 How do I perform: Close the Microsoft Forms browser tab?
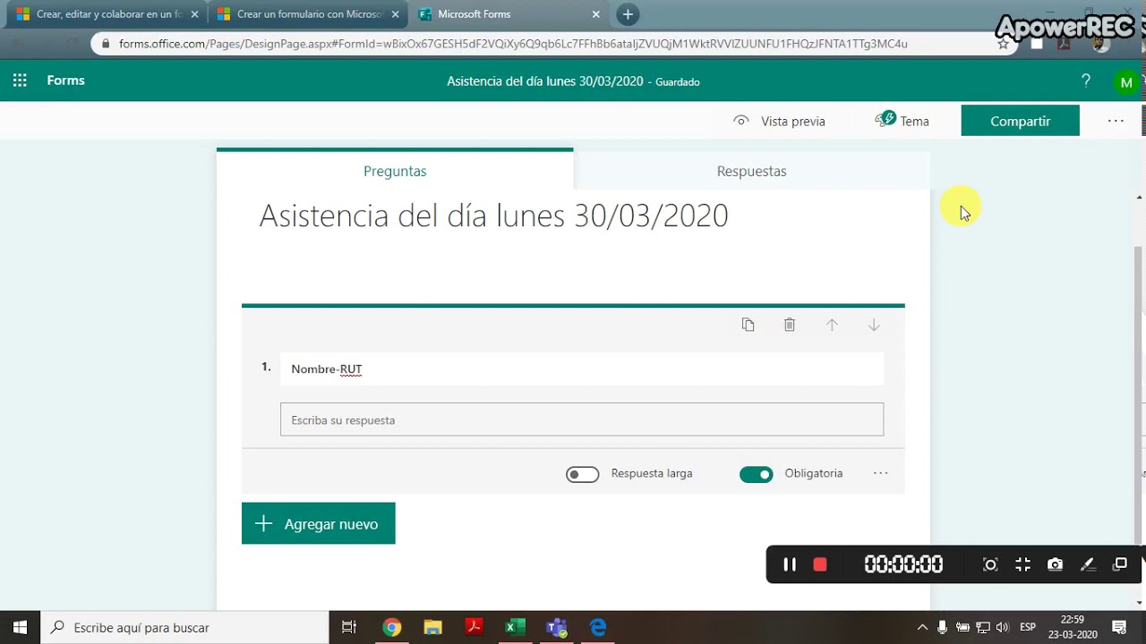[x=596, y=14]
